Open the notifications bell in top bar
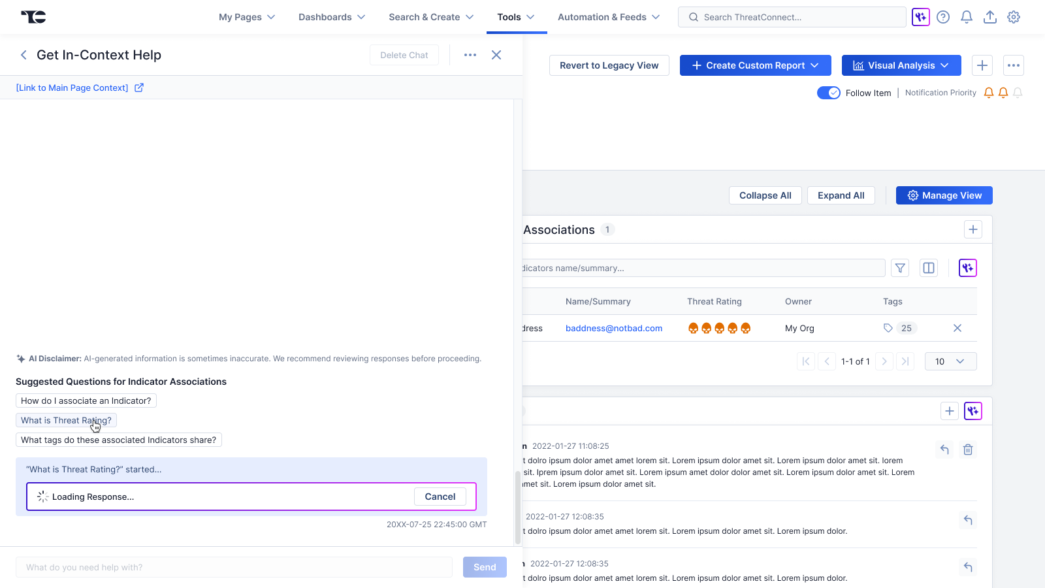Viewport: 1045px width, 588px height. point(966,17)
